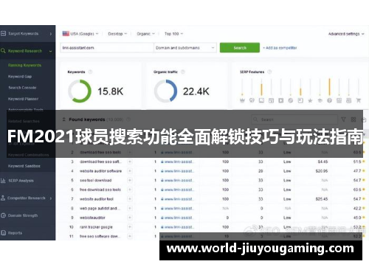Collapse the Keyword Research section chevron
The width and height of the screenshot is (369, 267).
51,51
